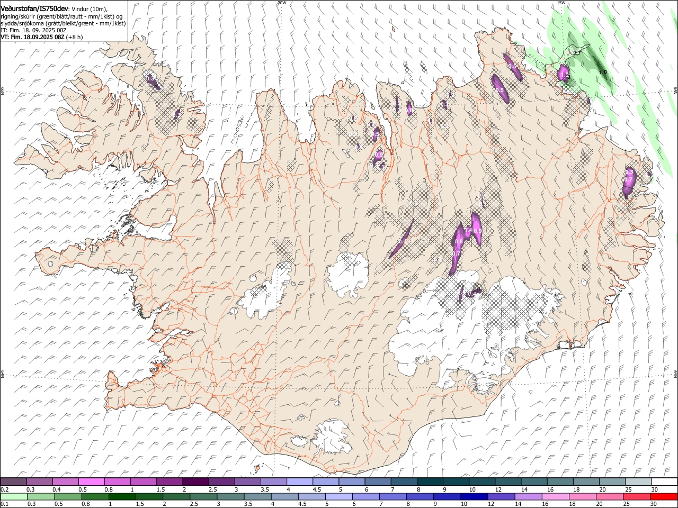
Task: Select the dark teal 8 swatch, top row
Action: pos(430,482)
